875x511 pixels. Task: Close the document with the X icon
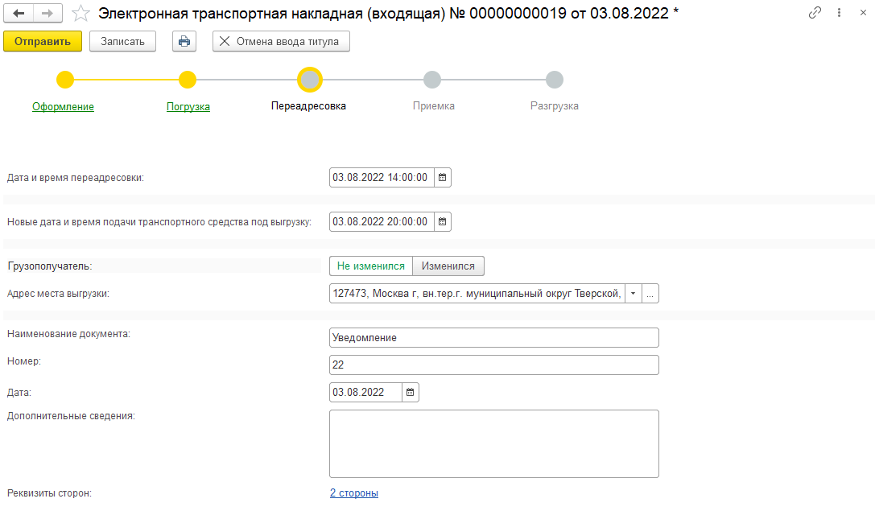pyautogui.click(x=863, y=13)
